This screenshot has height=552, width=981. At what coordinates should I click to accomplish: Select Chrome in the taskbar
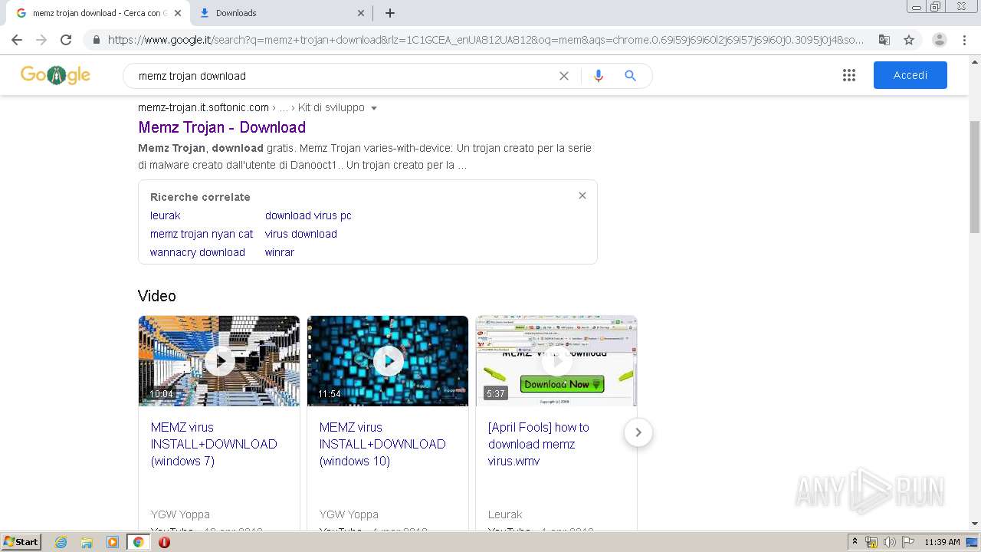point(138,542)
